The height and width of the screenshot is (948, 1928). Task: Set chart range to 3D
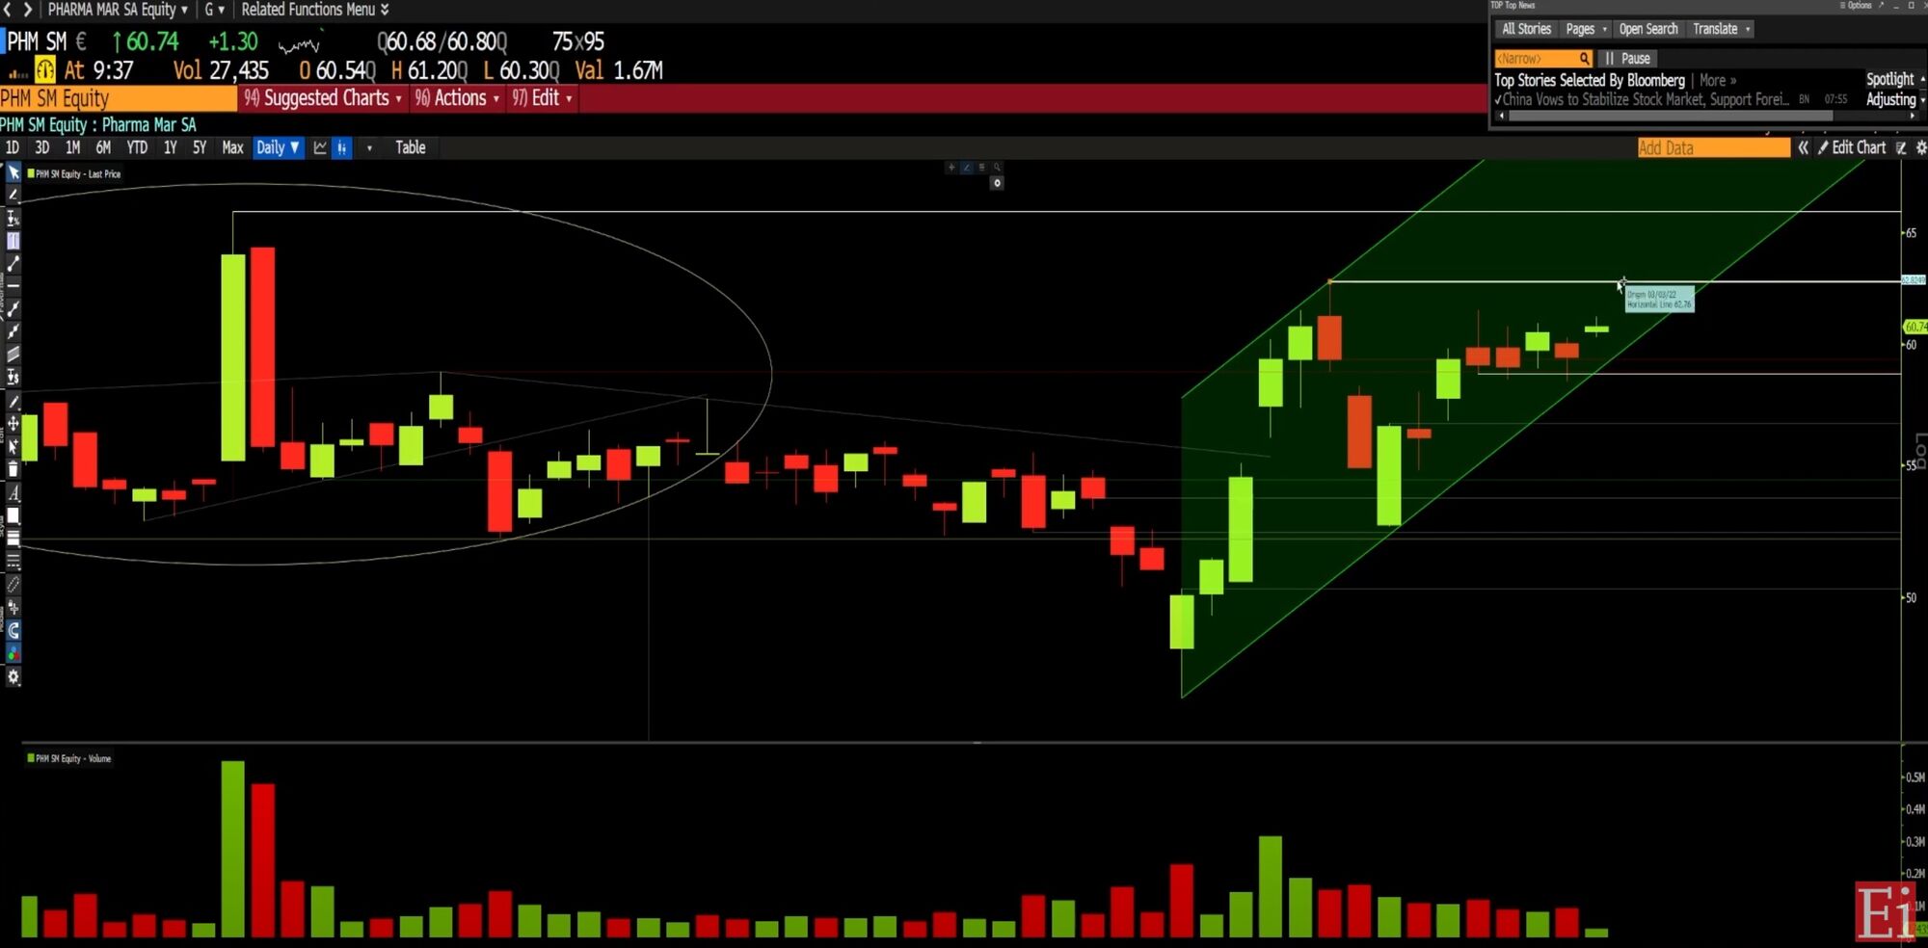[42, 147]
